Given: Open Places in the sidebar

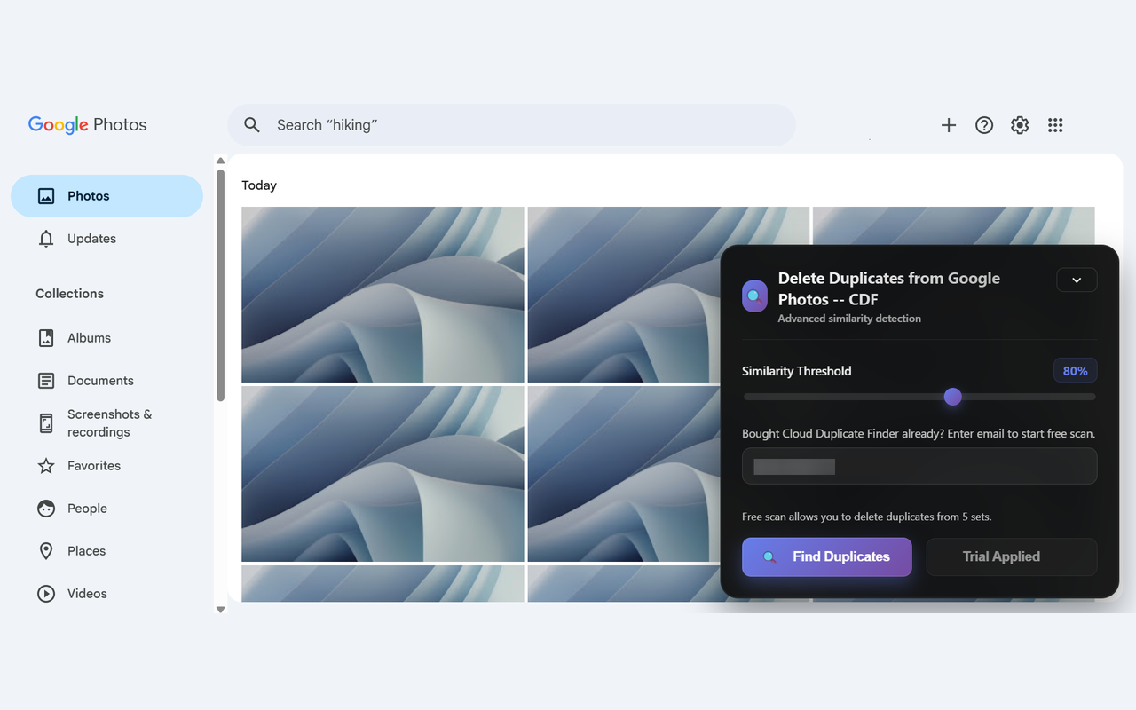Looking at the screenshot, I should point(106,551).
